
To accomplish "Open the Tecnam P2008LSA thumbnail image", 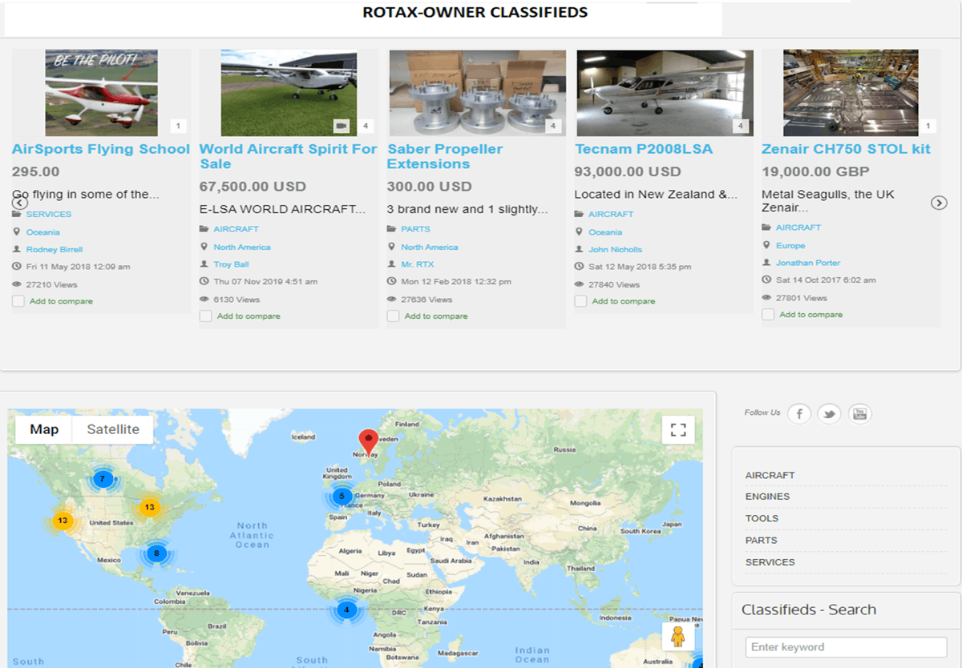I will [665, 93].
